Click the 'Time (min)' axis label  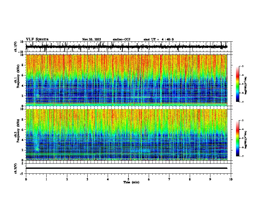coord(131,182)
